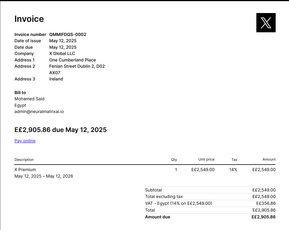
Task: Click the Tax column header
Action: pyautogui.click(x=234, y=159)
